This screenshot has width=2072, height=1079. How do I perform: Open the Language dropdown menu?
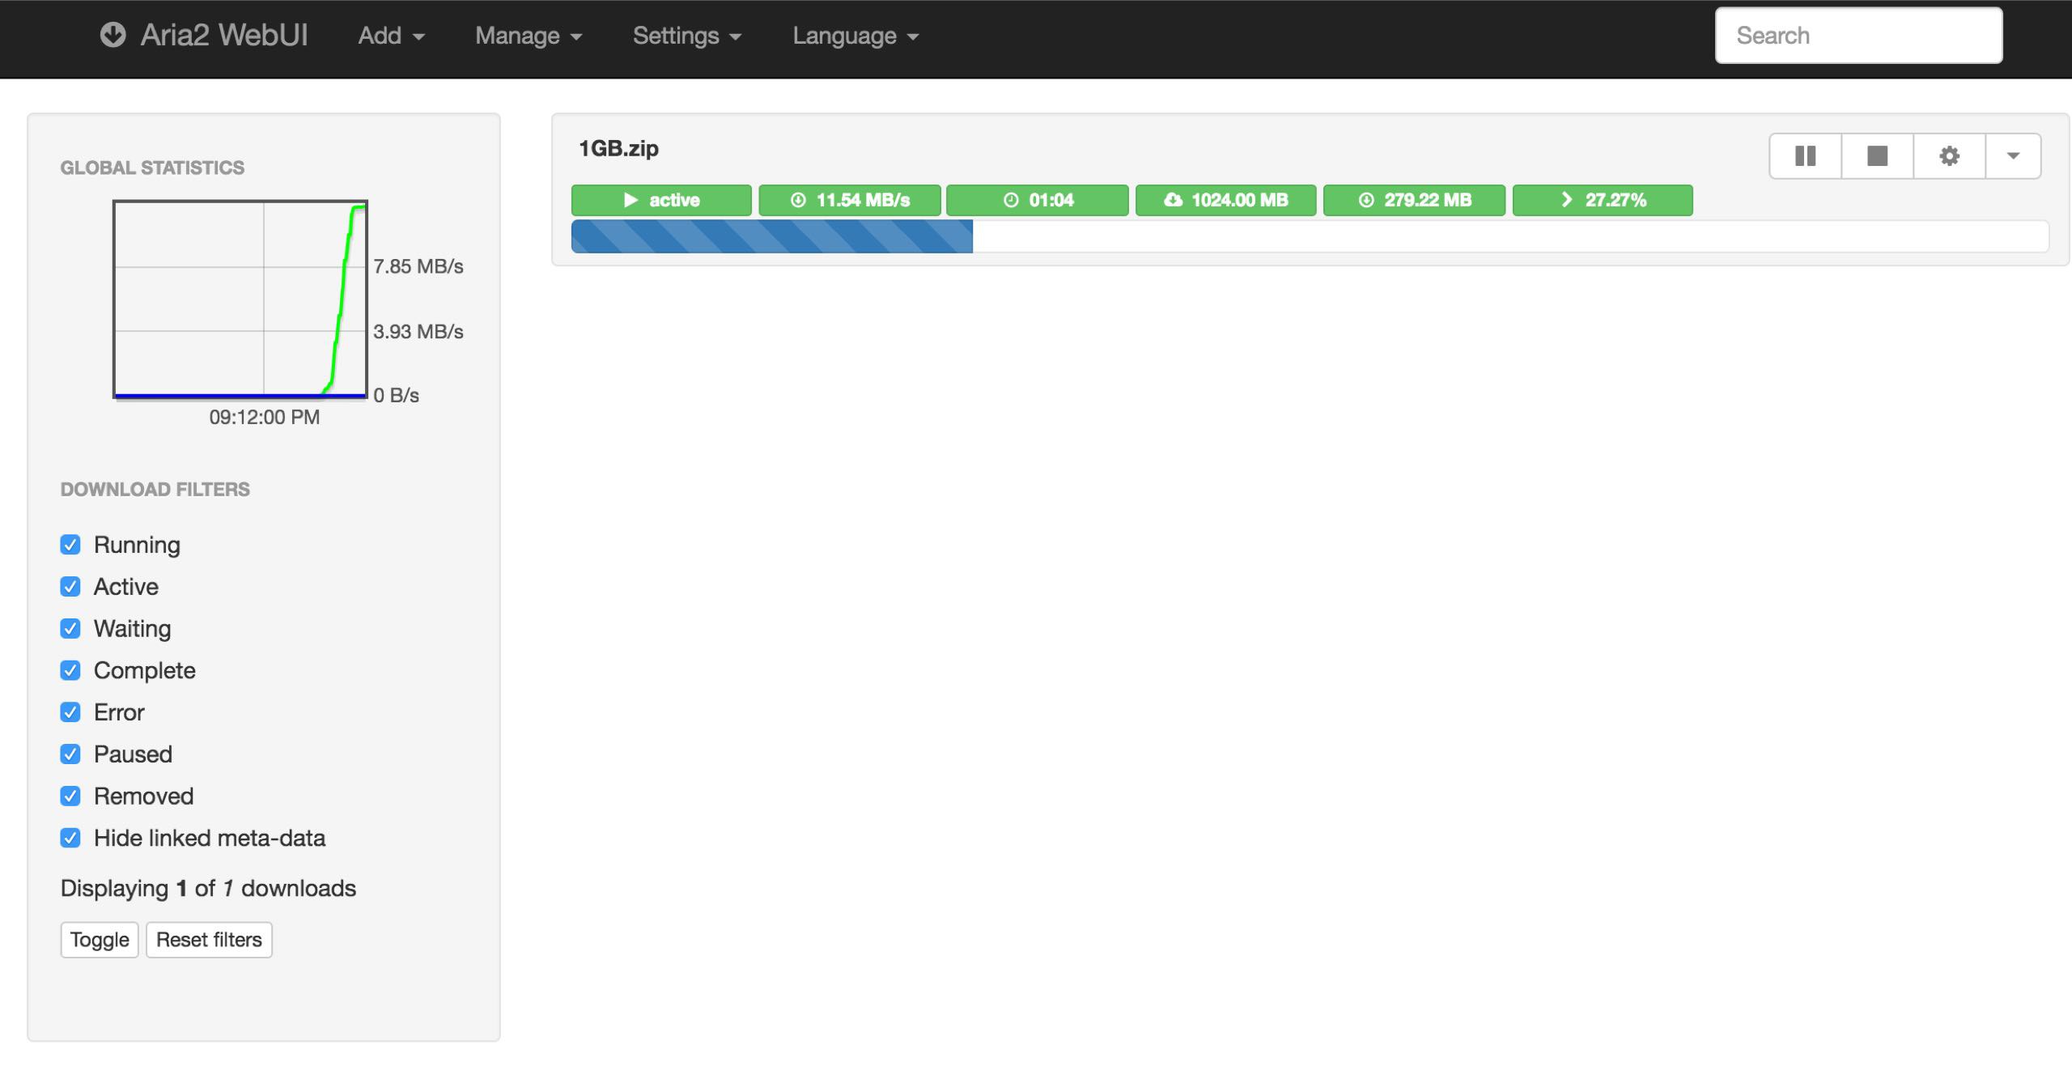click(855, 36)
